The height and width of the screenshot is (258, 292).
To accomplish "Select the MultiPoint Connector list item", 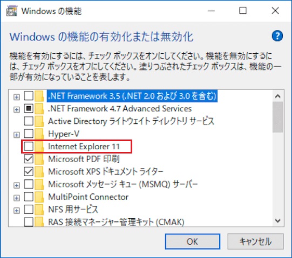I will [89, 197].
